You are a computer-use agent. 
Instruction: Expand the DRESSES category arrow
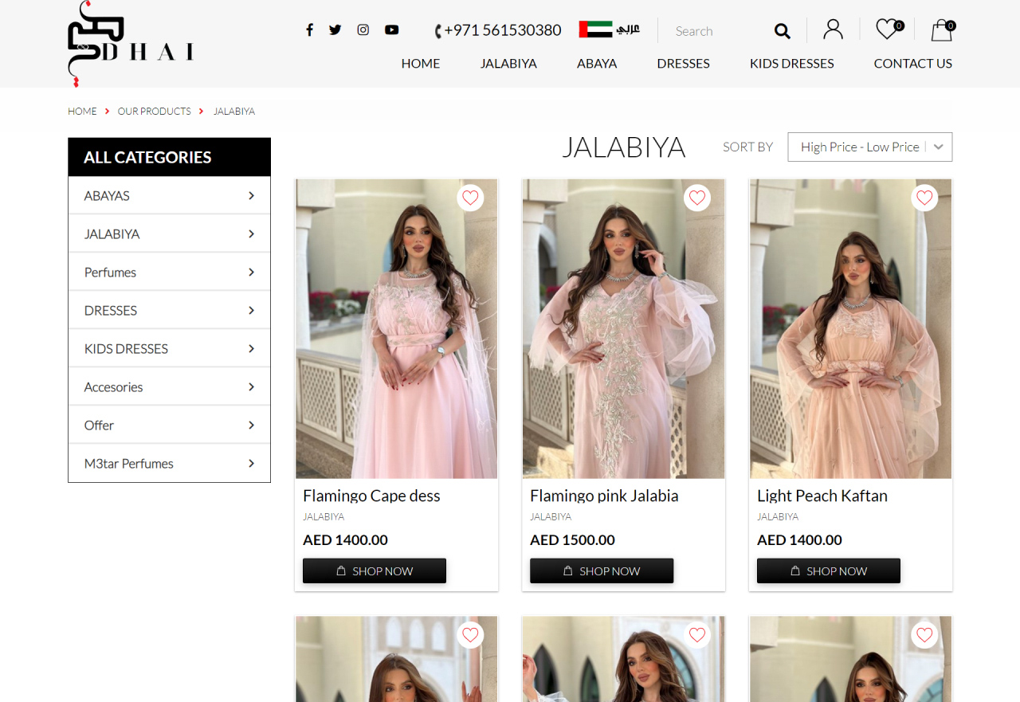pos(251,310)
